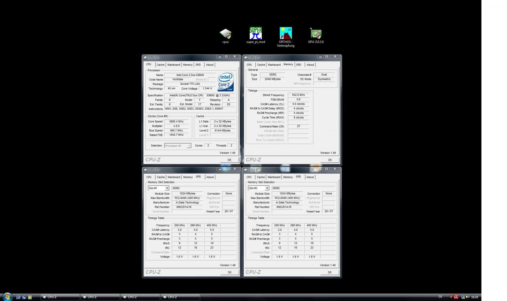
Task: Switch to CPU tab in the Slot #1 window
Action: tap(149, 177)
